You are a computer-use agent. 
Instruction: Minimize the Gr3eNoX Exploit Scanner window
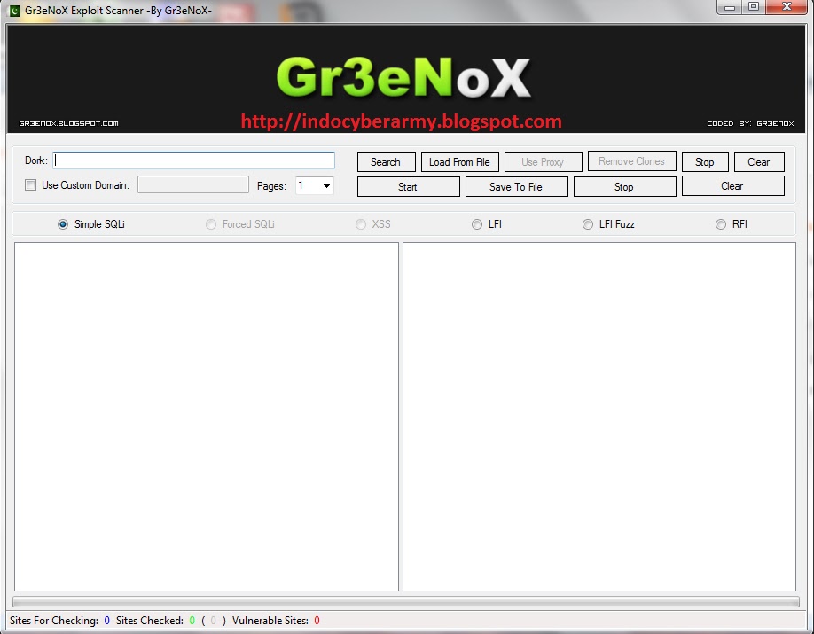point(730,7)
